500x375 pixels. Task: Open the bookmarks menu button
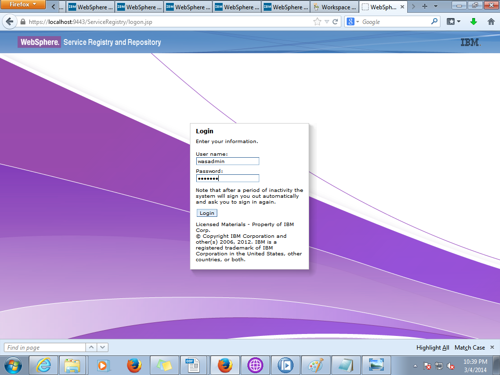click(454, 21)
